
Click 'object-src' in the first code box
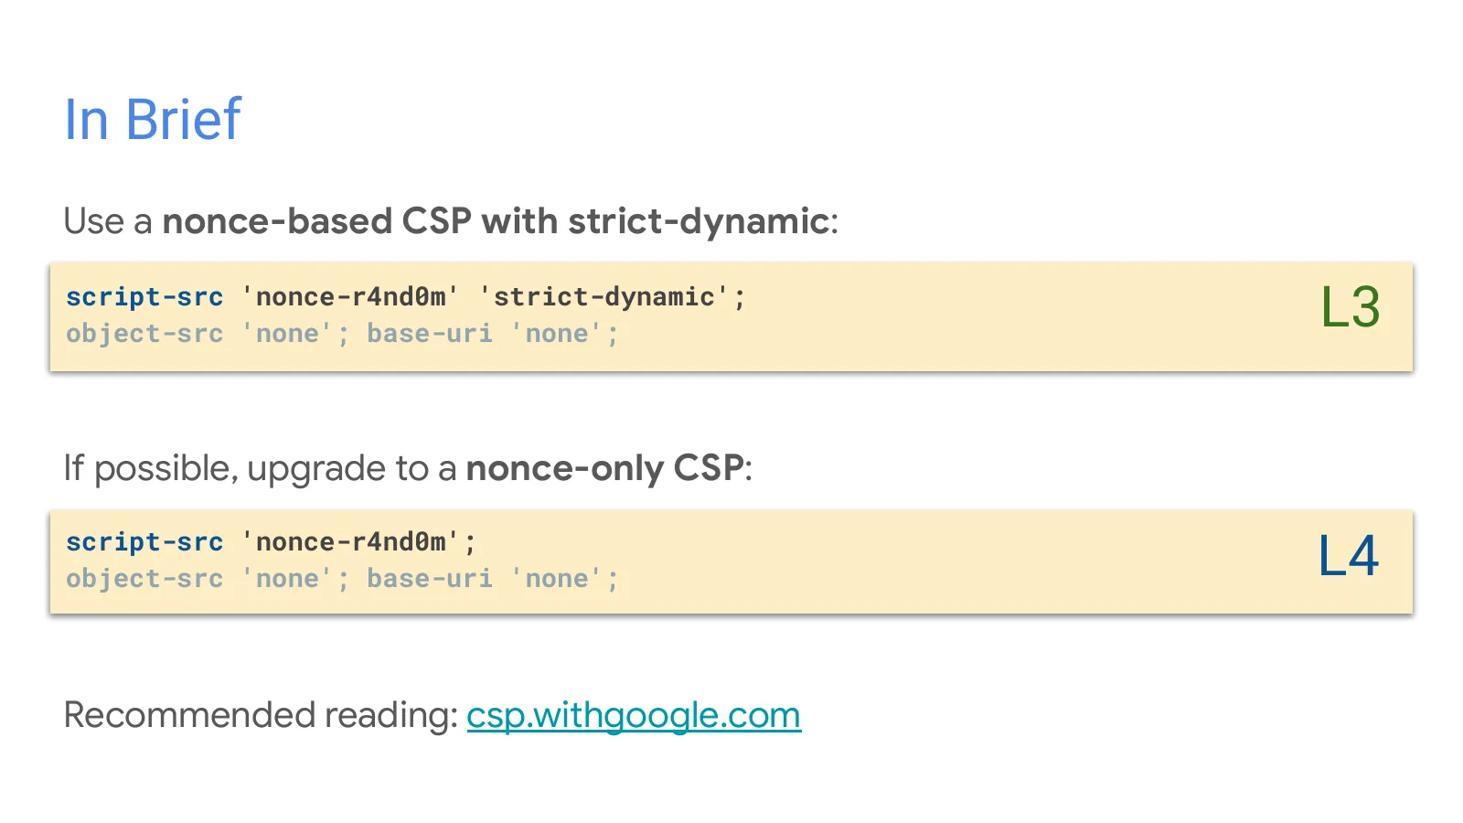[144, 334]
